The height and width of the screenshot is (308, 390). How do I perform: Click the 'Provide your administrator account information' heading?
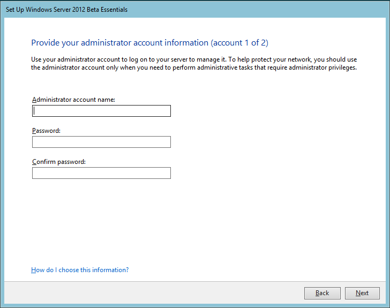pos(150,43)
